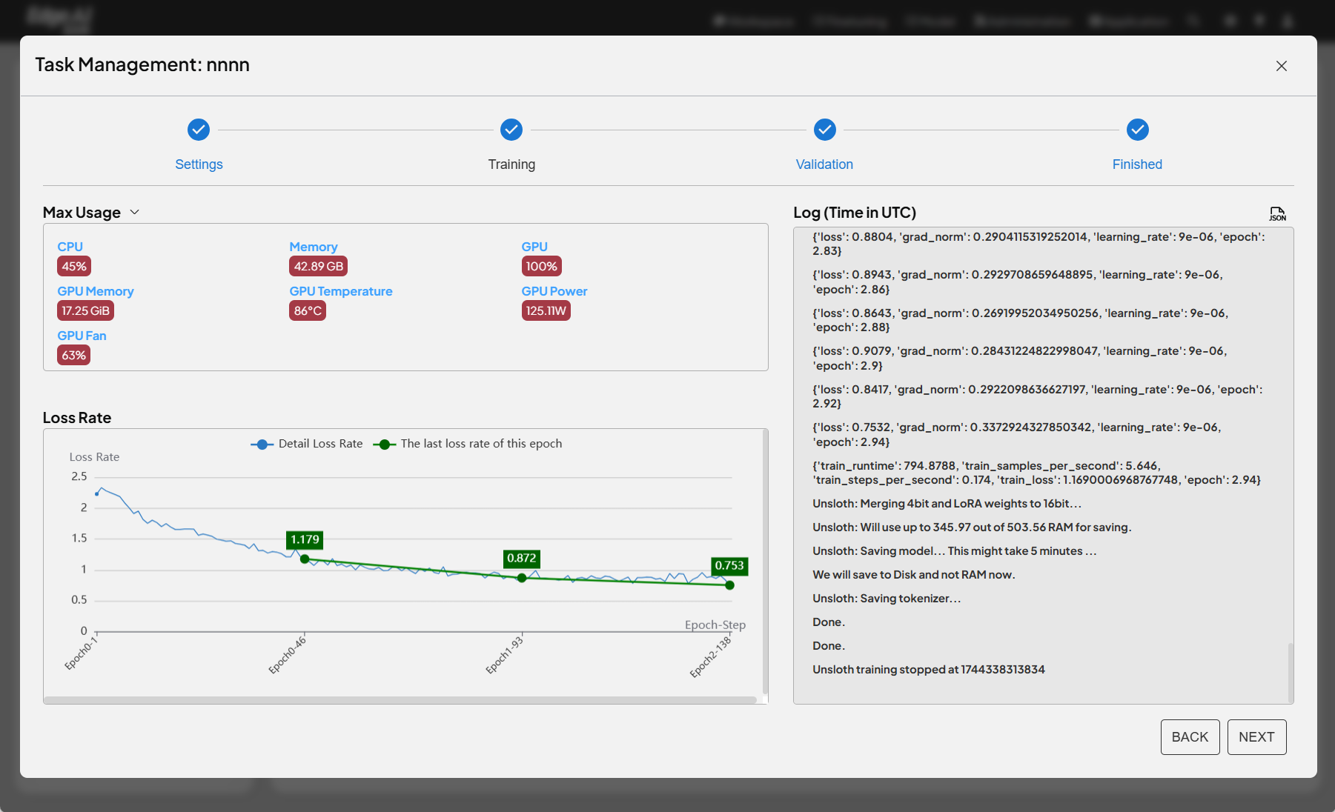
Task: Click the loss chart horizontal scrollbar
Action: (400, 699)
